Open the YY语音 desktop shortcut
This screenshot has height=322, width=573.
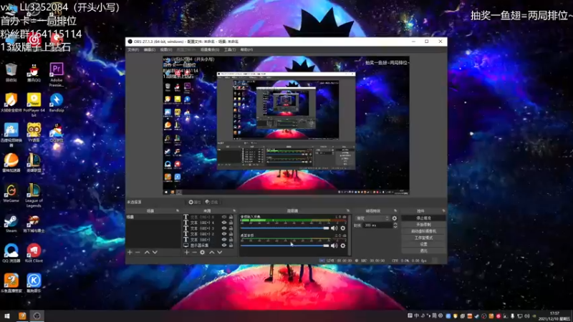point(34,132)
